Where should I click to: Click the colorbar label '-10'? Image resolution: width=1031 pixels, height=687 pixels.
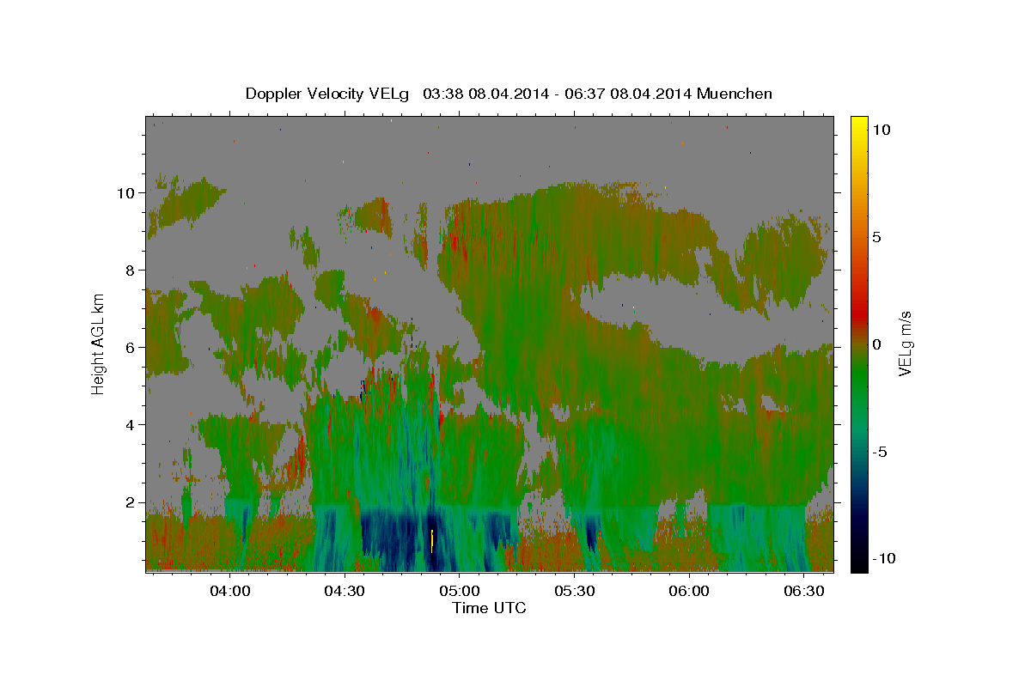883,559
